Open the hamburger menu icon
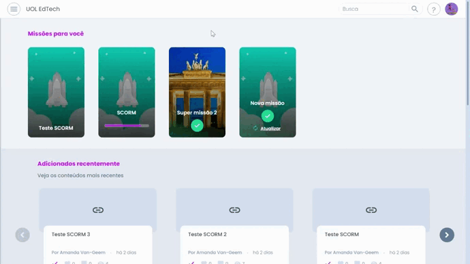The image size is (470, 264). 14,9
